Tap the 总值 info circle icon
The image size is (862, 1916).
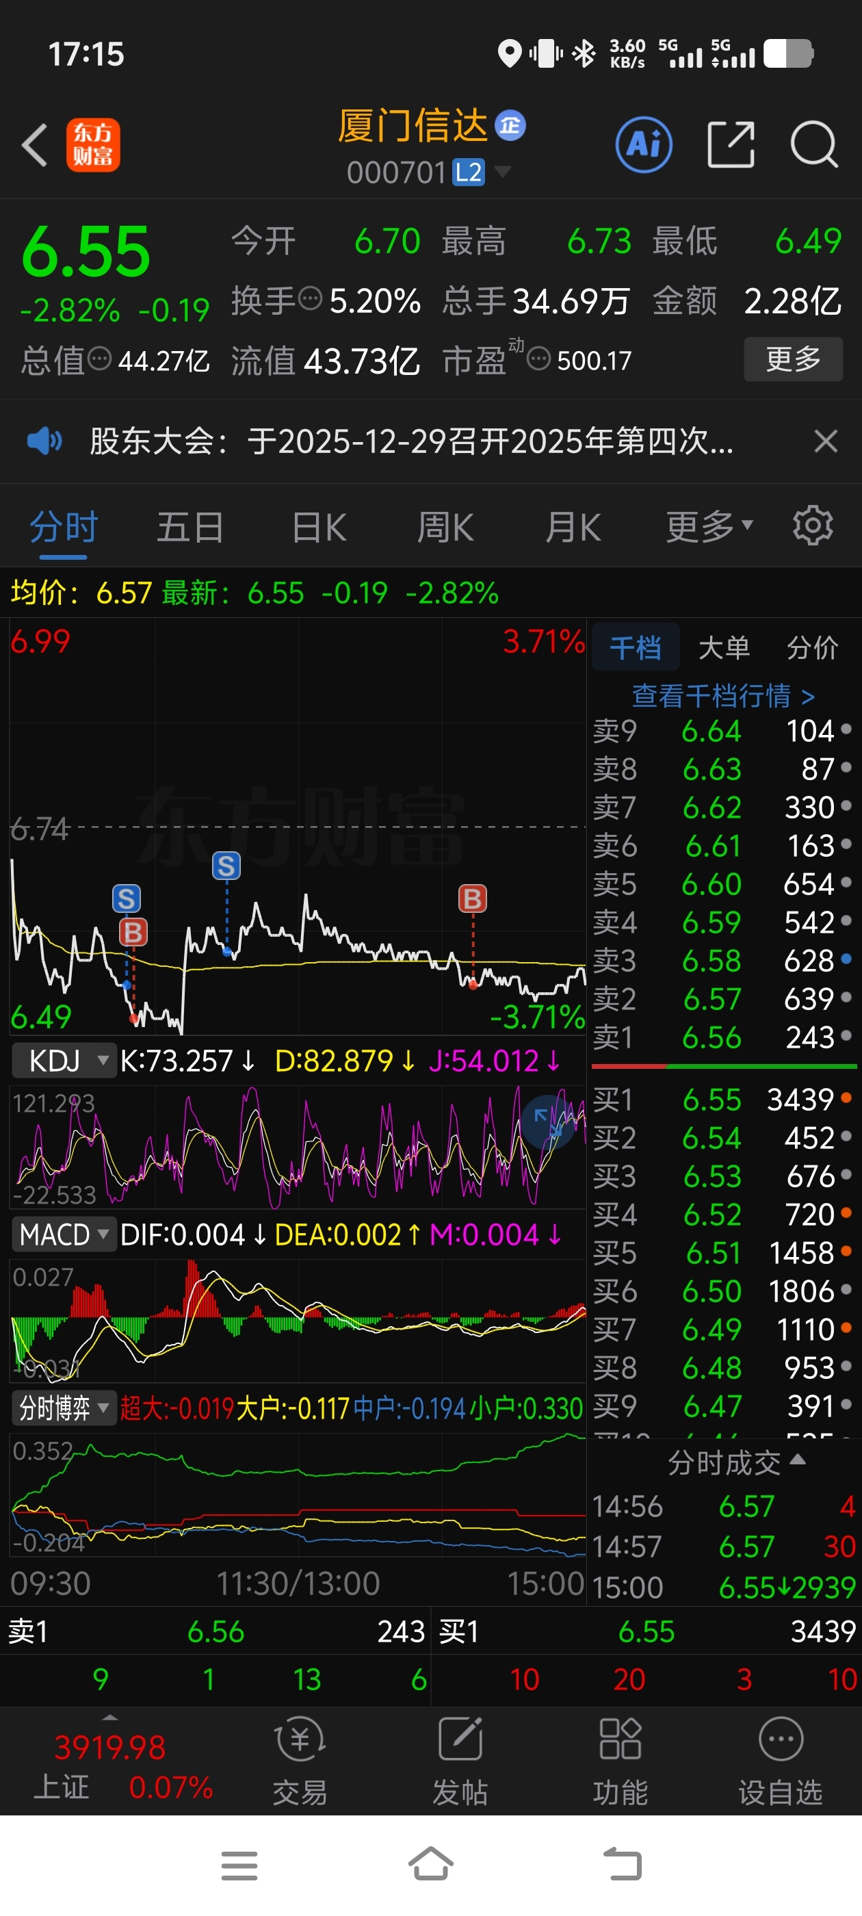(100, 359)
